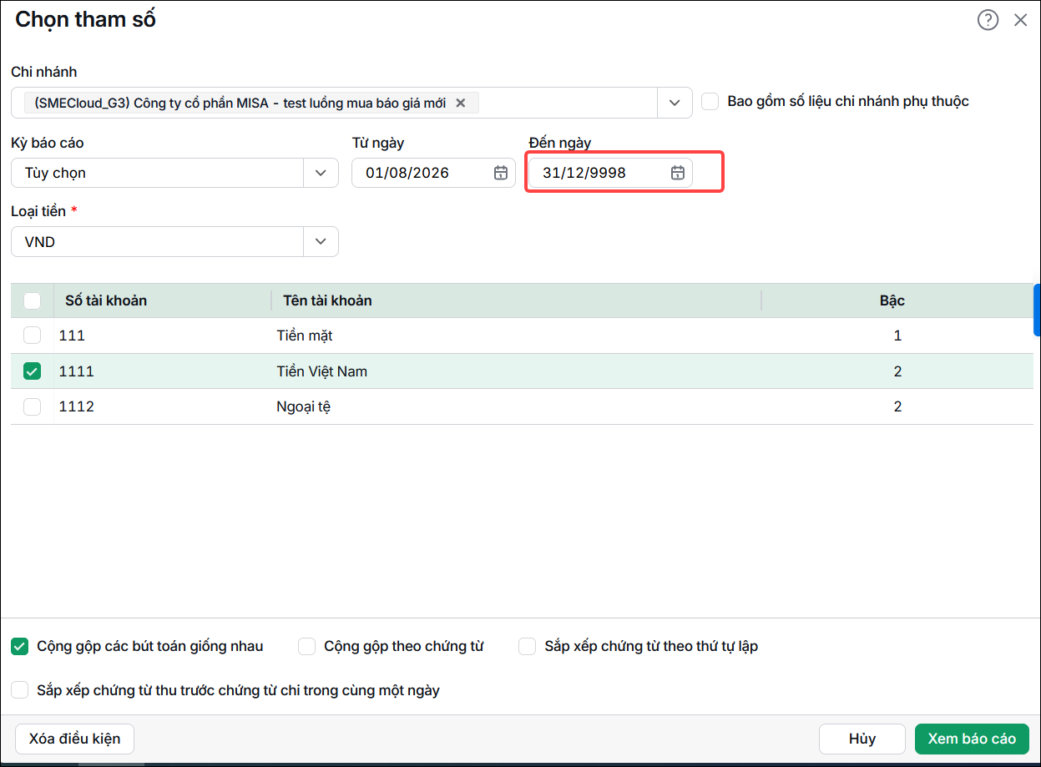Image resolution: width=1041 pixels, height=767 pixels.
Task: Uncheck Cộng gộp các bút toán giống nhau
Action: tap(19, 646)
